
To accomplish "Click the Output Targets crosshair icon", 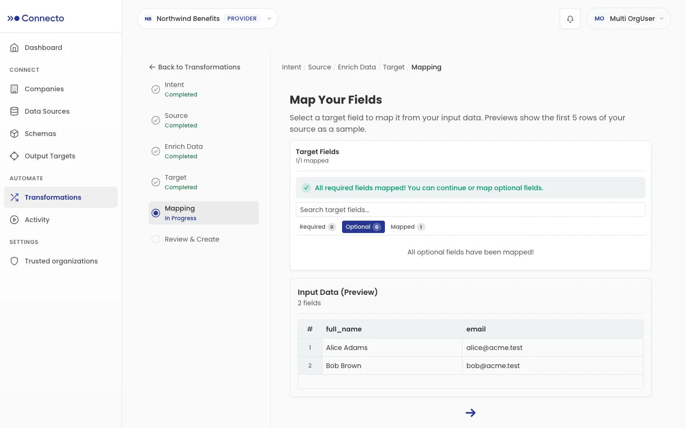I will coord(14,156).
